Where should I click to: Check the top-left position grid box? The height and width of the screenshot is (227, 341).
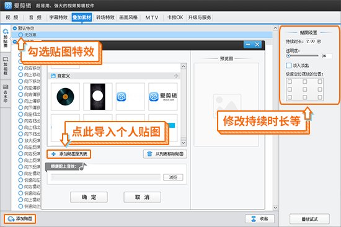[290, 82]
